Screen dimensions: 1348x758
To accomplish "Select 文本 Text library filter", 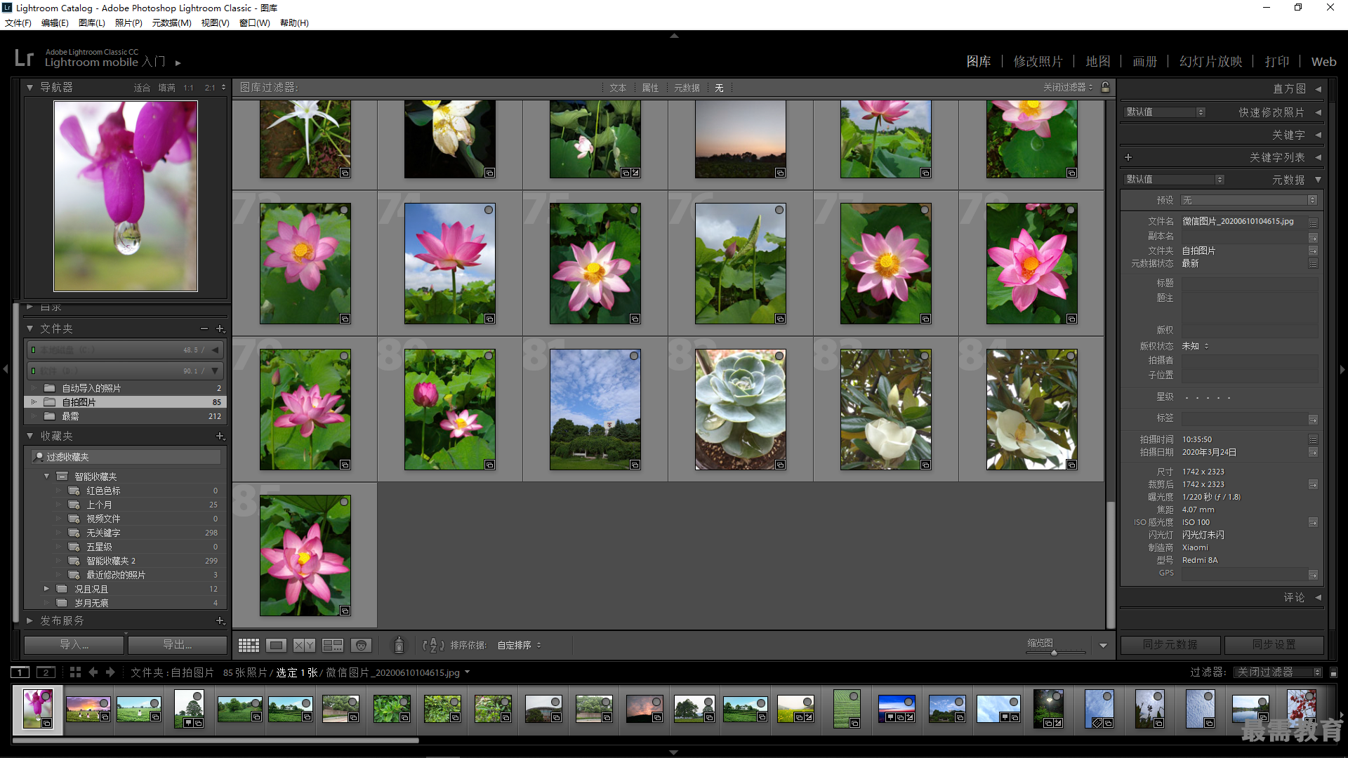I will [x=618, y=88].
